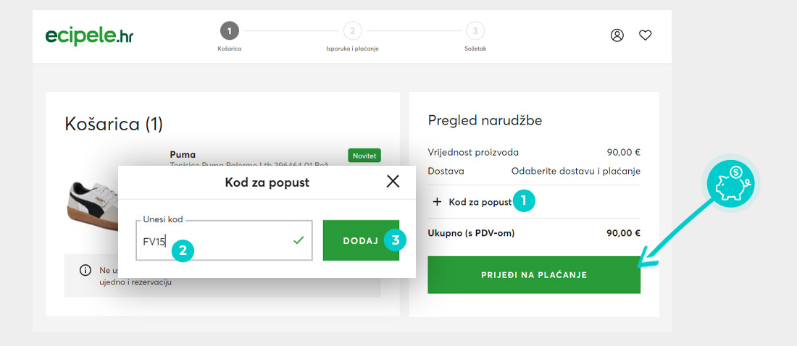
Task: Click the plus icon beside Kod za popust
Action: [x=437, y=202]
